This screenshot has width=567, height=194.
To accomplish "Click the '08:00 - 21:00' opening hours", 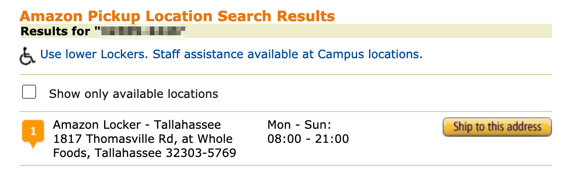I will [x=308, y=139].
